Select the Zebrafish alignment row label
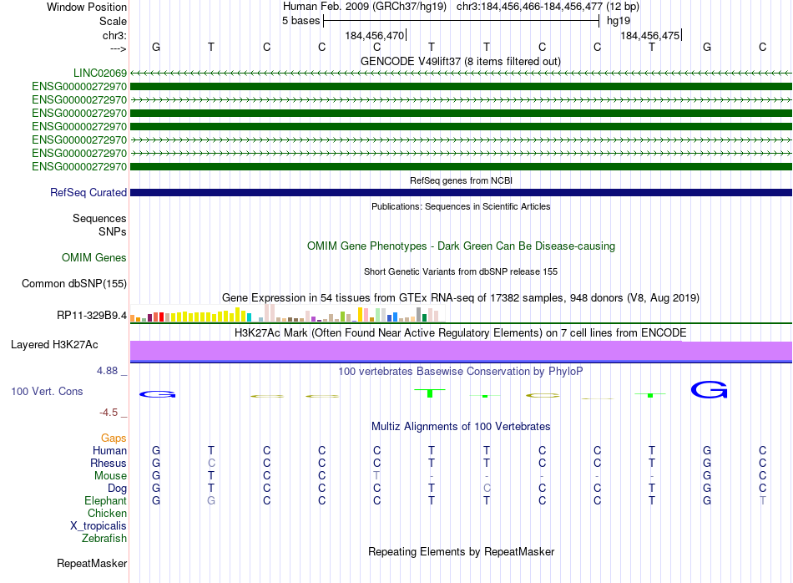This screenshot has width=793, height=583. (x=104, y=538)
